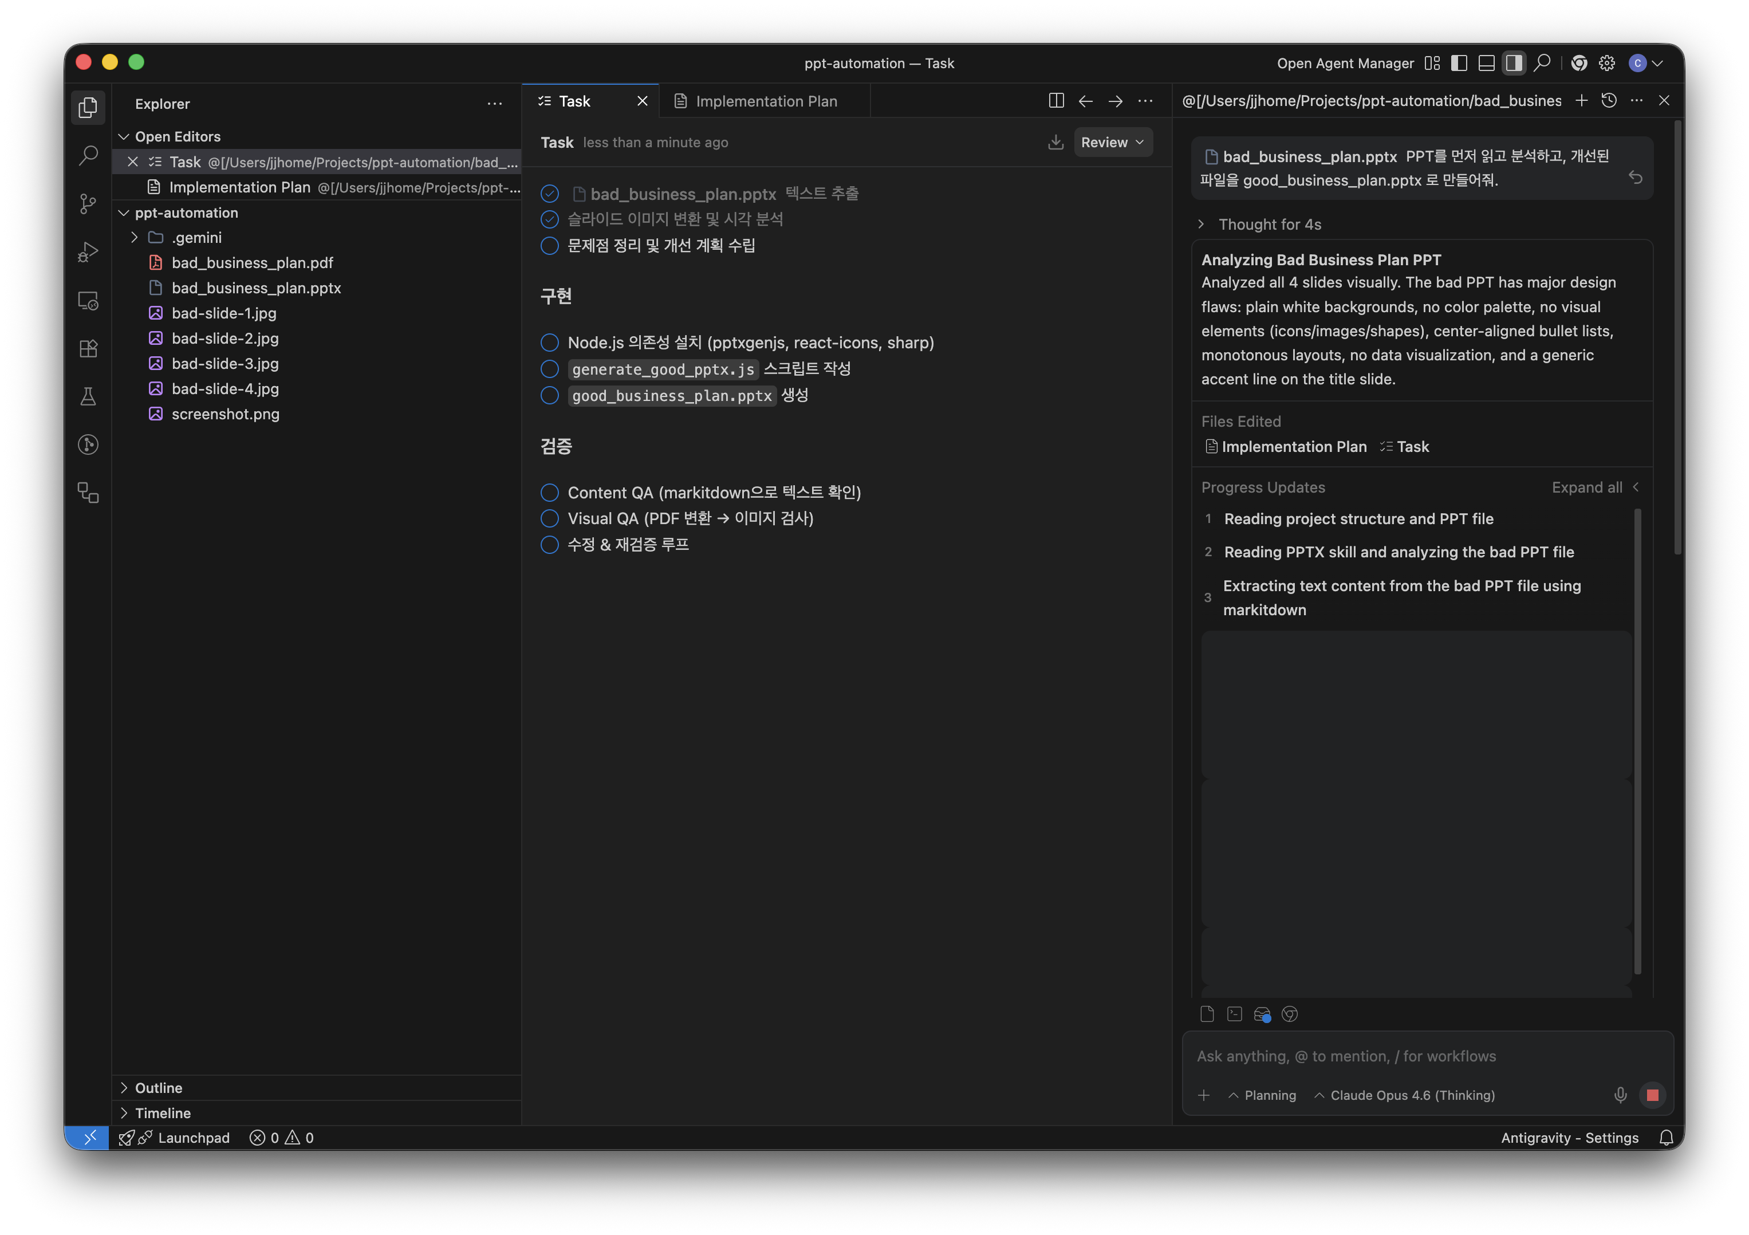Check the Node.js 의존성 설치 task circle

tap(549, 343)
